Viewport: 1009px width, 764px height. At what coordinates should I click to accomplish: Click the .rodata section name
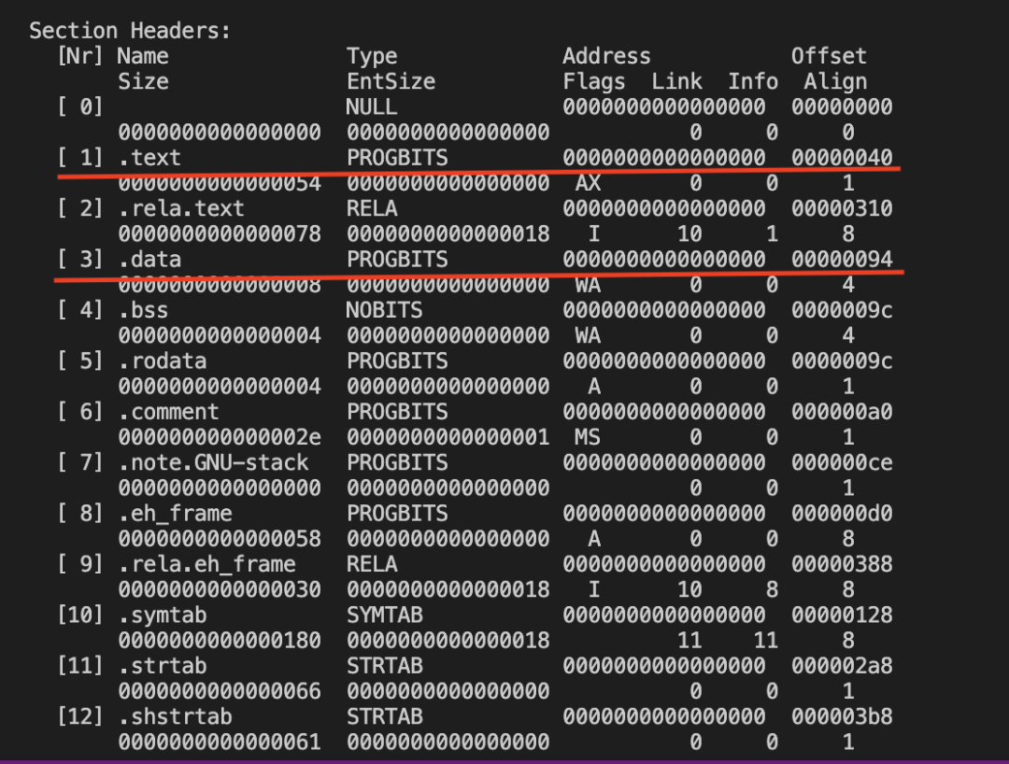(x=162, y=361)
